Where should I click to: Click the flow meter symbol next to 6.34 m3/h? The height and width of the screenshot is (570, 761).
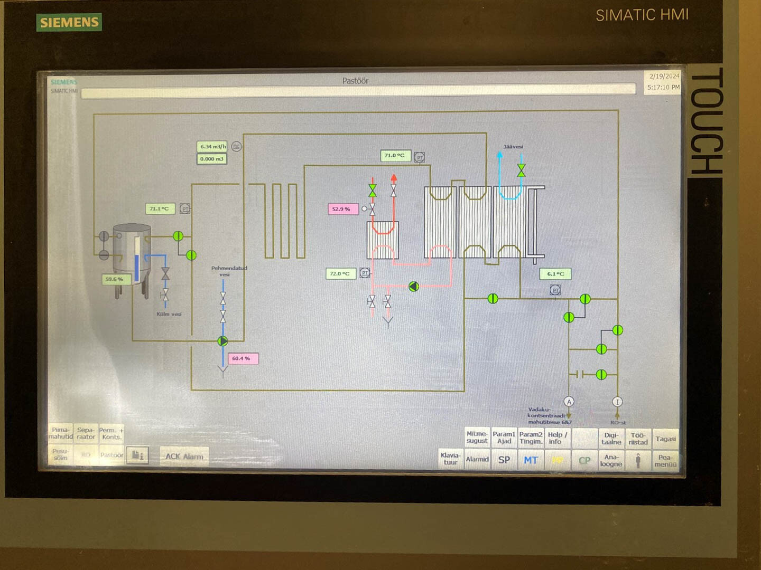[x=237, y=146]
